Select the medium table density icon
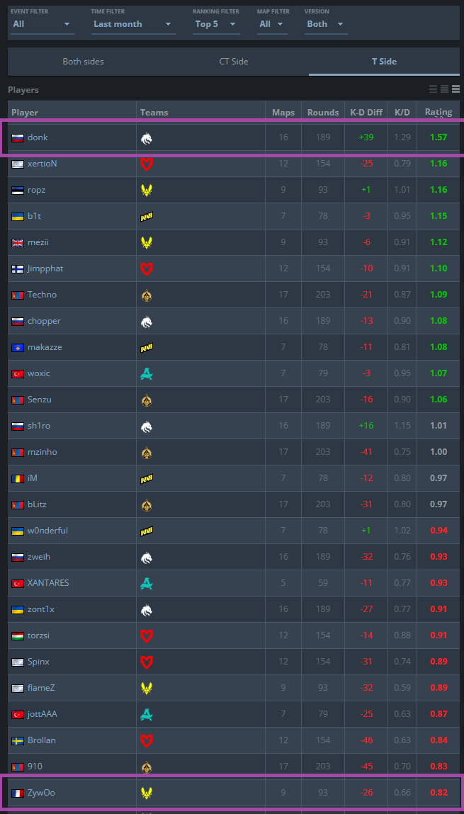The image size is (464, 814). [444, 89]
